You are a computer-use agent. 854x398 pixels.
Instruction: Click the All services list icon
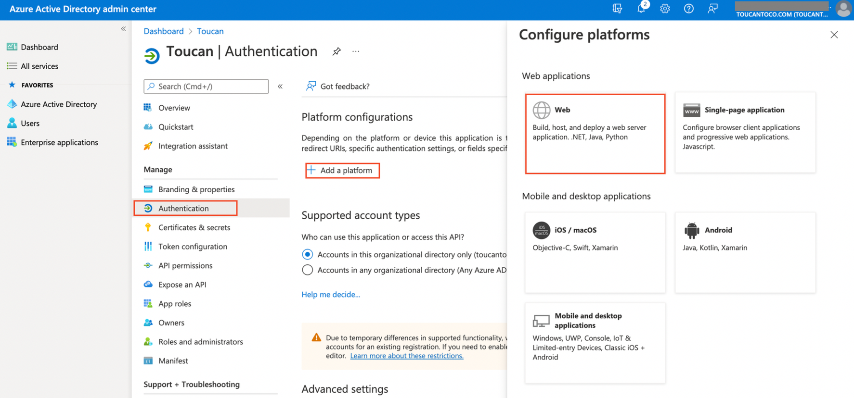(12, 66)
